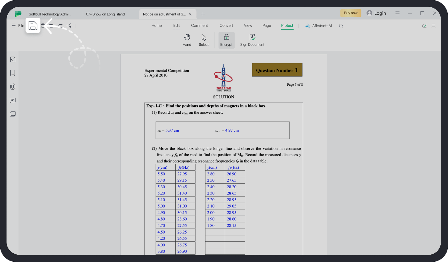Click table cell 29.05
Viewport: 448px width, 262px height.
(235, 206)
